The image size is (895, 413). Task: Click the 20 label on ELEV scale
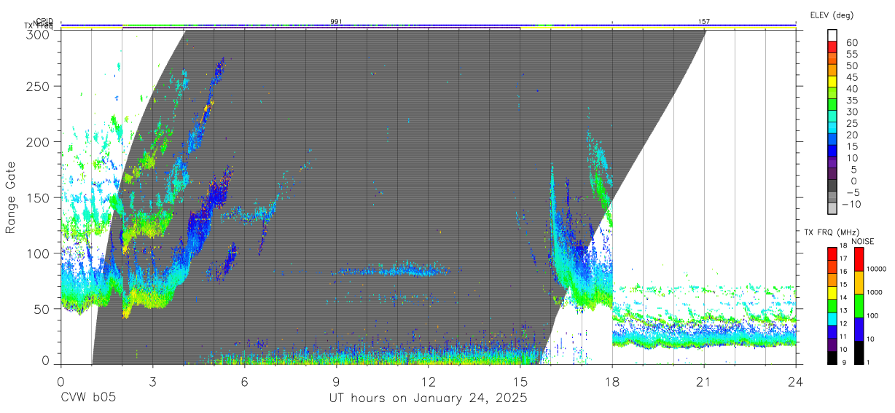click(851, 135)
